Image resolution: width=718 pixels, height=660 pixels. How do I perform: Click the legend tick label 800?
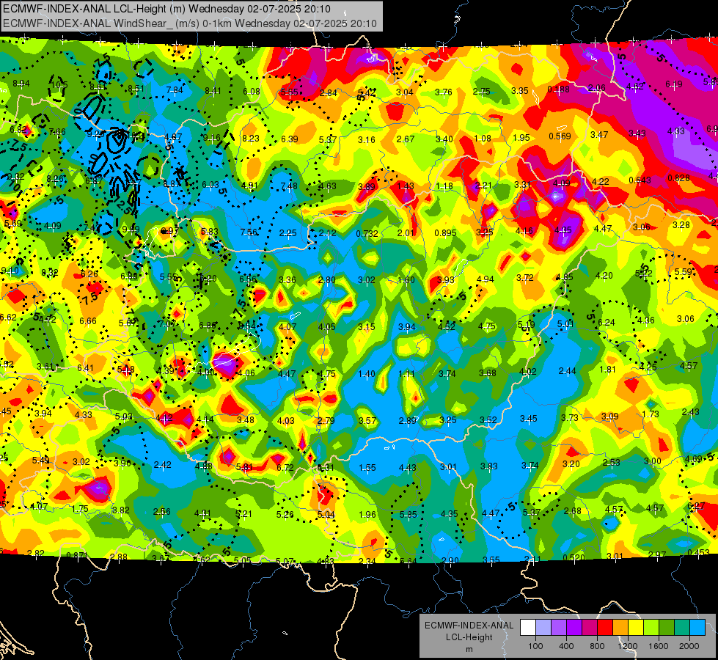[597, 646]
